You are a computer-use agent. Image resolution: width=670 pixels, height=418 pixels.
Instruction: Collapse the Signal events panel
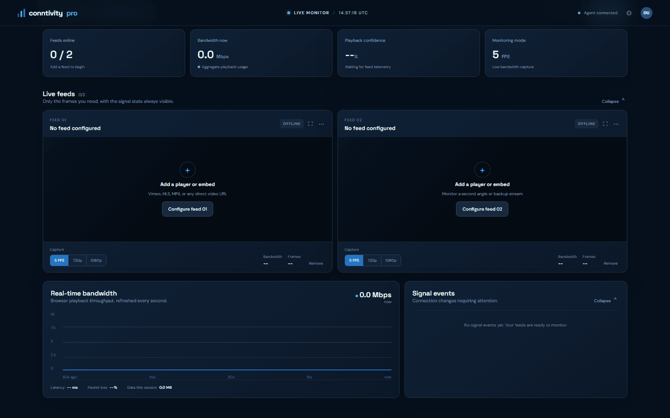605,301
